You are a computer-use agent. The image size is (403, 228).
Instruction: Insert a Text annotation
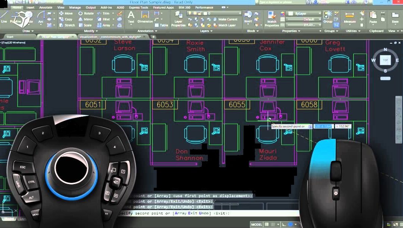[x=131, y=17]
